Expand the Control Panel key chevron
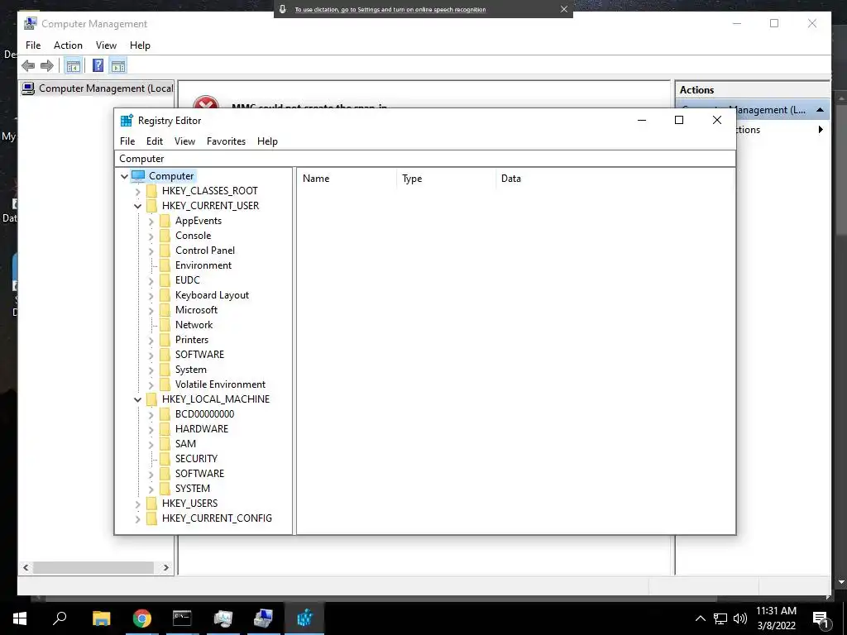The width and height of the screenshot is (847, 635). click(151, 251)
